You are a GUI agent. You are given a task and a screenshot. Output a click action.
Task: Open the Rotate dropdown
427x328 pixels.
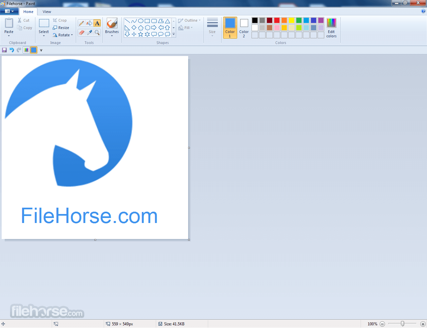[63, 35]
